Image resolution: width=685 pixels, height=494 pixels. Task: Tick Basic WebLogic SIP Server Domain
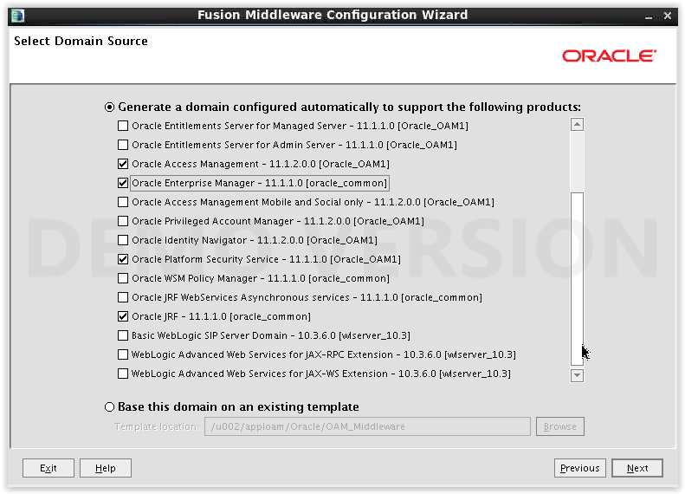(123, 335)
